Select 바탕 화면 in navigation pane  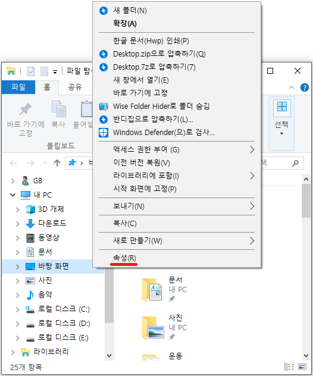(x=53, y=266)
